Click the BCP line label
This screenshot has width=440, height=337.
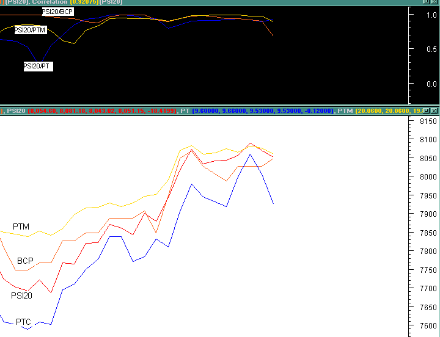tap(25, 261)
